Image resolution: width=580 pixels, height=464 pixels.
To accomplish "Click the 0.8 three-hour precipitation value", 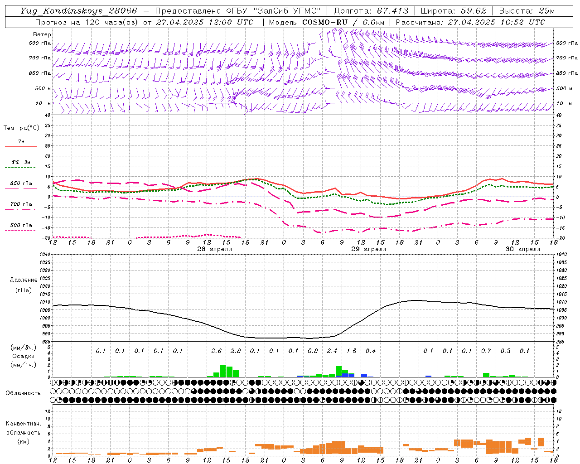I will click(313, 351).
